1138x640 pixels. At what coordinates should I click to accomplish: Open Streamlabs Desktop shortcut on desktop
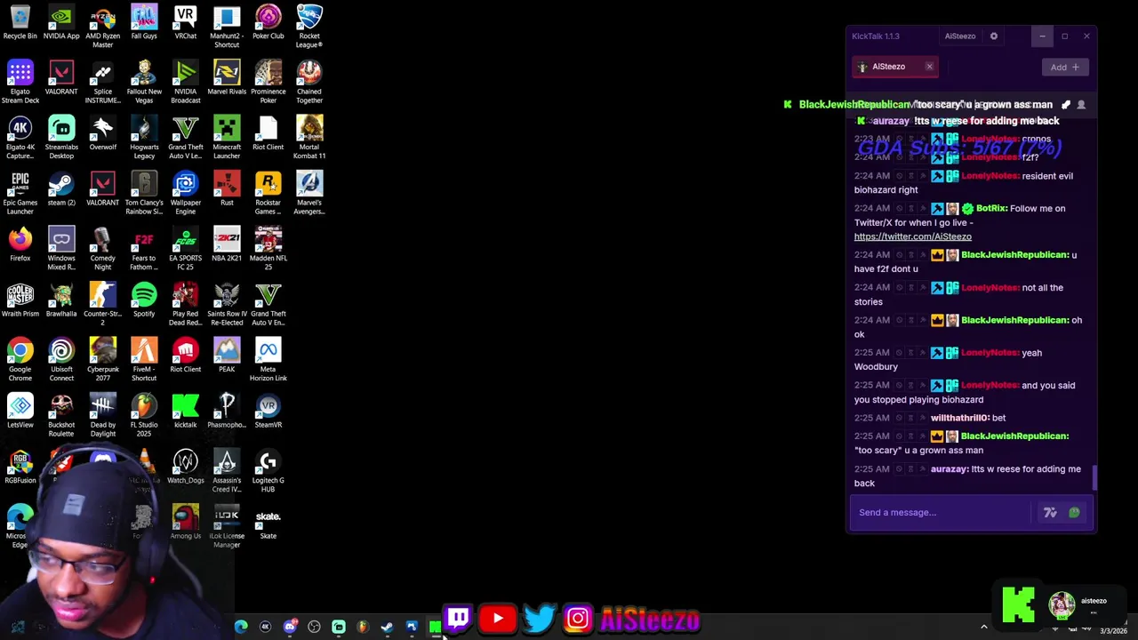pyautogui.click(x=61, y=138)
